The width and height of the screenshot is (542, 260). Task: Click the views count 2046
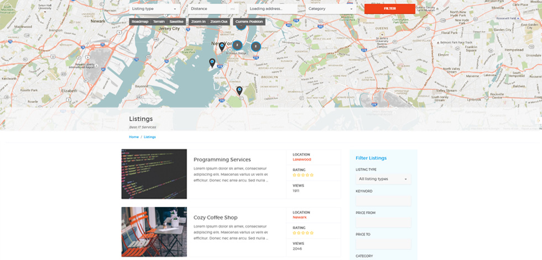point(298,248)
